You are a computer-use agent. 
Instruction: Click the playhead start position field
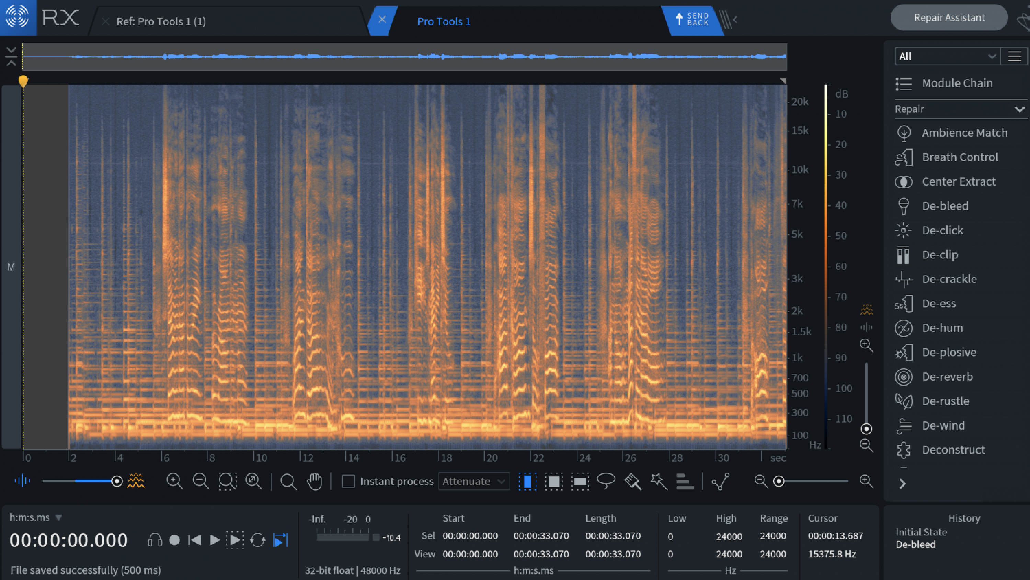(69, 540)
